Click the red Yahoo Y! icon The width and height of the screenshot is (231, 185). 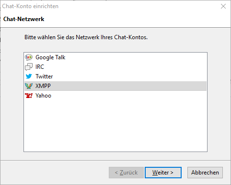point(29,96)
